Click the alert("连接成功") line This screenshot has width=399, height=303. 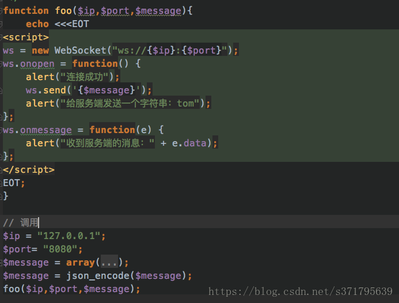73,77
